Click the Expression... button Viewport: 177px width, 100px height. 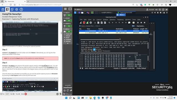click(140, 26)
